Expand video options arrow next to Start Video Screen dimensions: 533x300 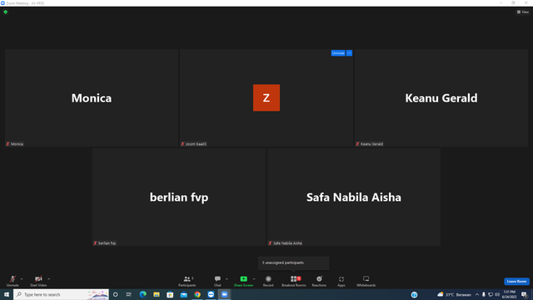pos(48,279)
